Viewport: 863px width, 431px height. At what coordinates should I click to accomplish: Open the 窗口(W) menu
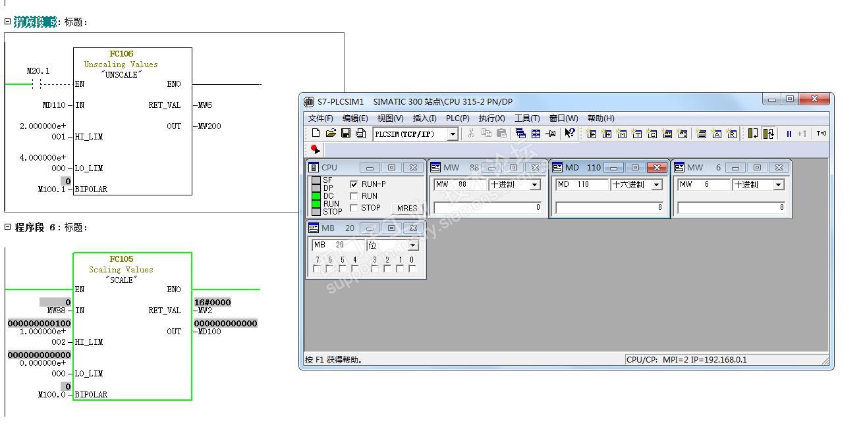[x=564, y=118]
